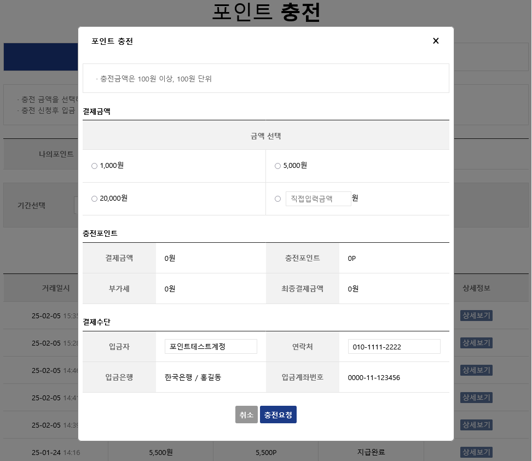The width and height of the screenshot is (532, 461).
Task: Click the dark blue tab behind the dialog
Action: click(x=41, y=57)
